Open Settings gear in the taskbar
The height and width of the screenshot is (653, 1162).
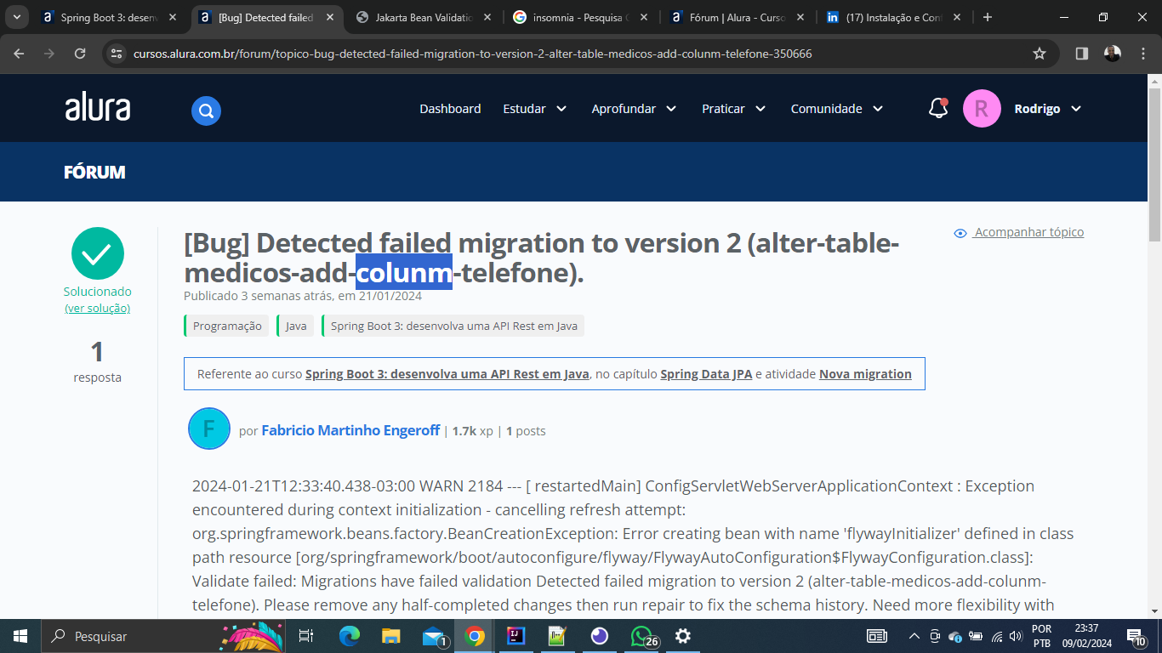682,636
